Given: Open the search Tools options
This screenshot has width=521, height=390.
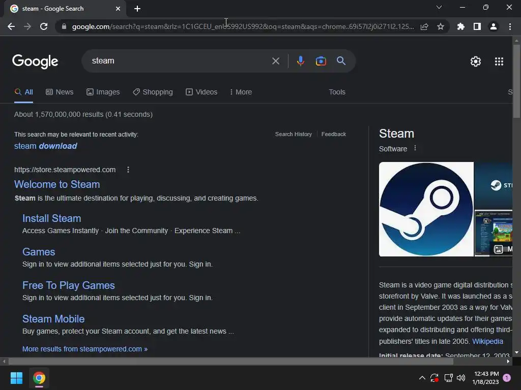Looking at the screenshot, I should point(337,92).
